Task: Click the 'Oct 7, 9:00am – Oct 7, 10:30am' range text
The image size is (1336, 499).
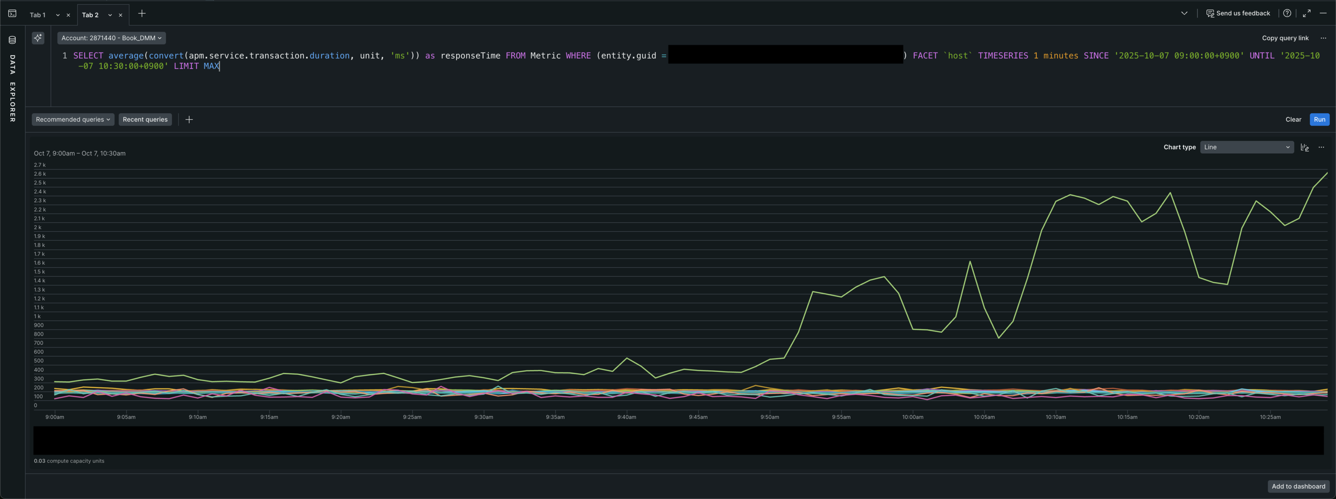Action: pos(80,154)
